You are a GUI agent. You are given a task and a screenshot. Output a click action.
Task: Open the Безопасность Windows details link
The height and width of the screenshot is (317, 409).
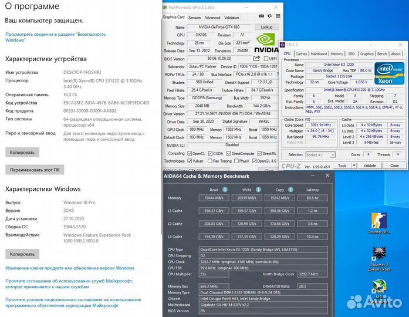pos(55,37)
